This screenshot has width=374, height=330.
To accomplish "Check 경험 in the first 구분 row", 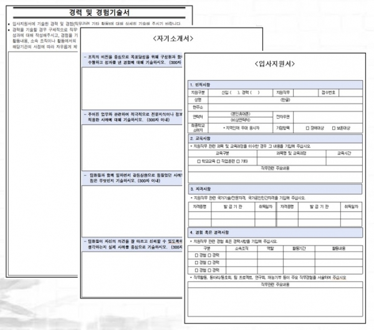I will click(x=196, y=255).
